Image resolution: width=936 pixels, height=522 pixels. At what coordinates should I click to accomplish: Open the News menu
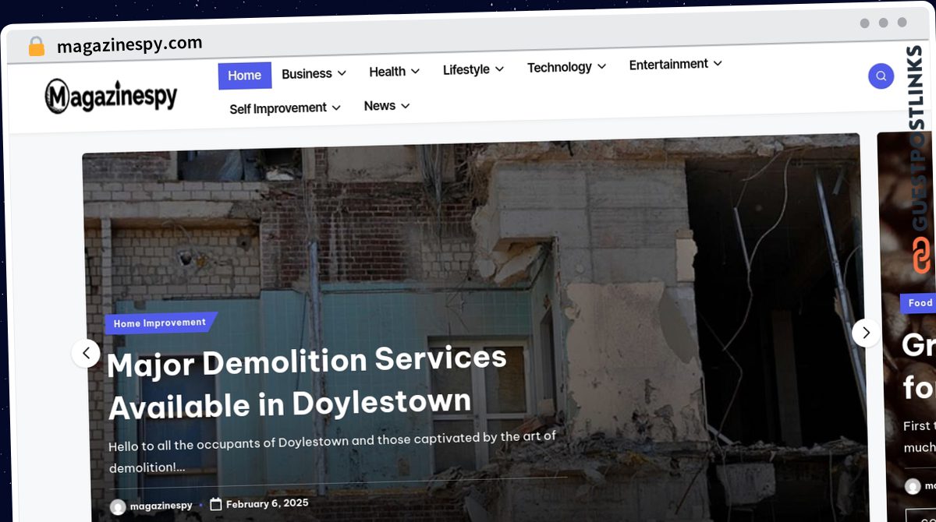click(x=386, y=106)
